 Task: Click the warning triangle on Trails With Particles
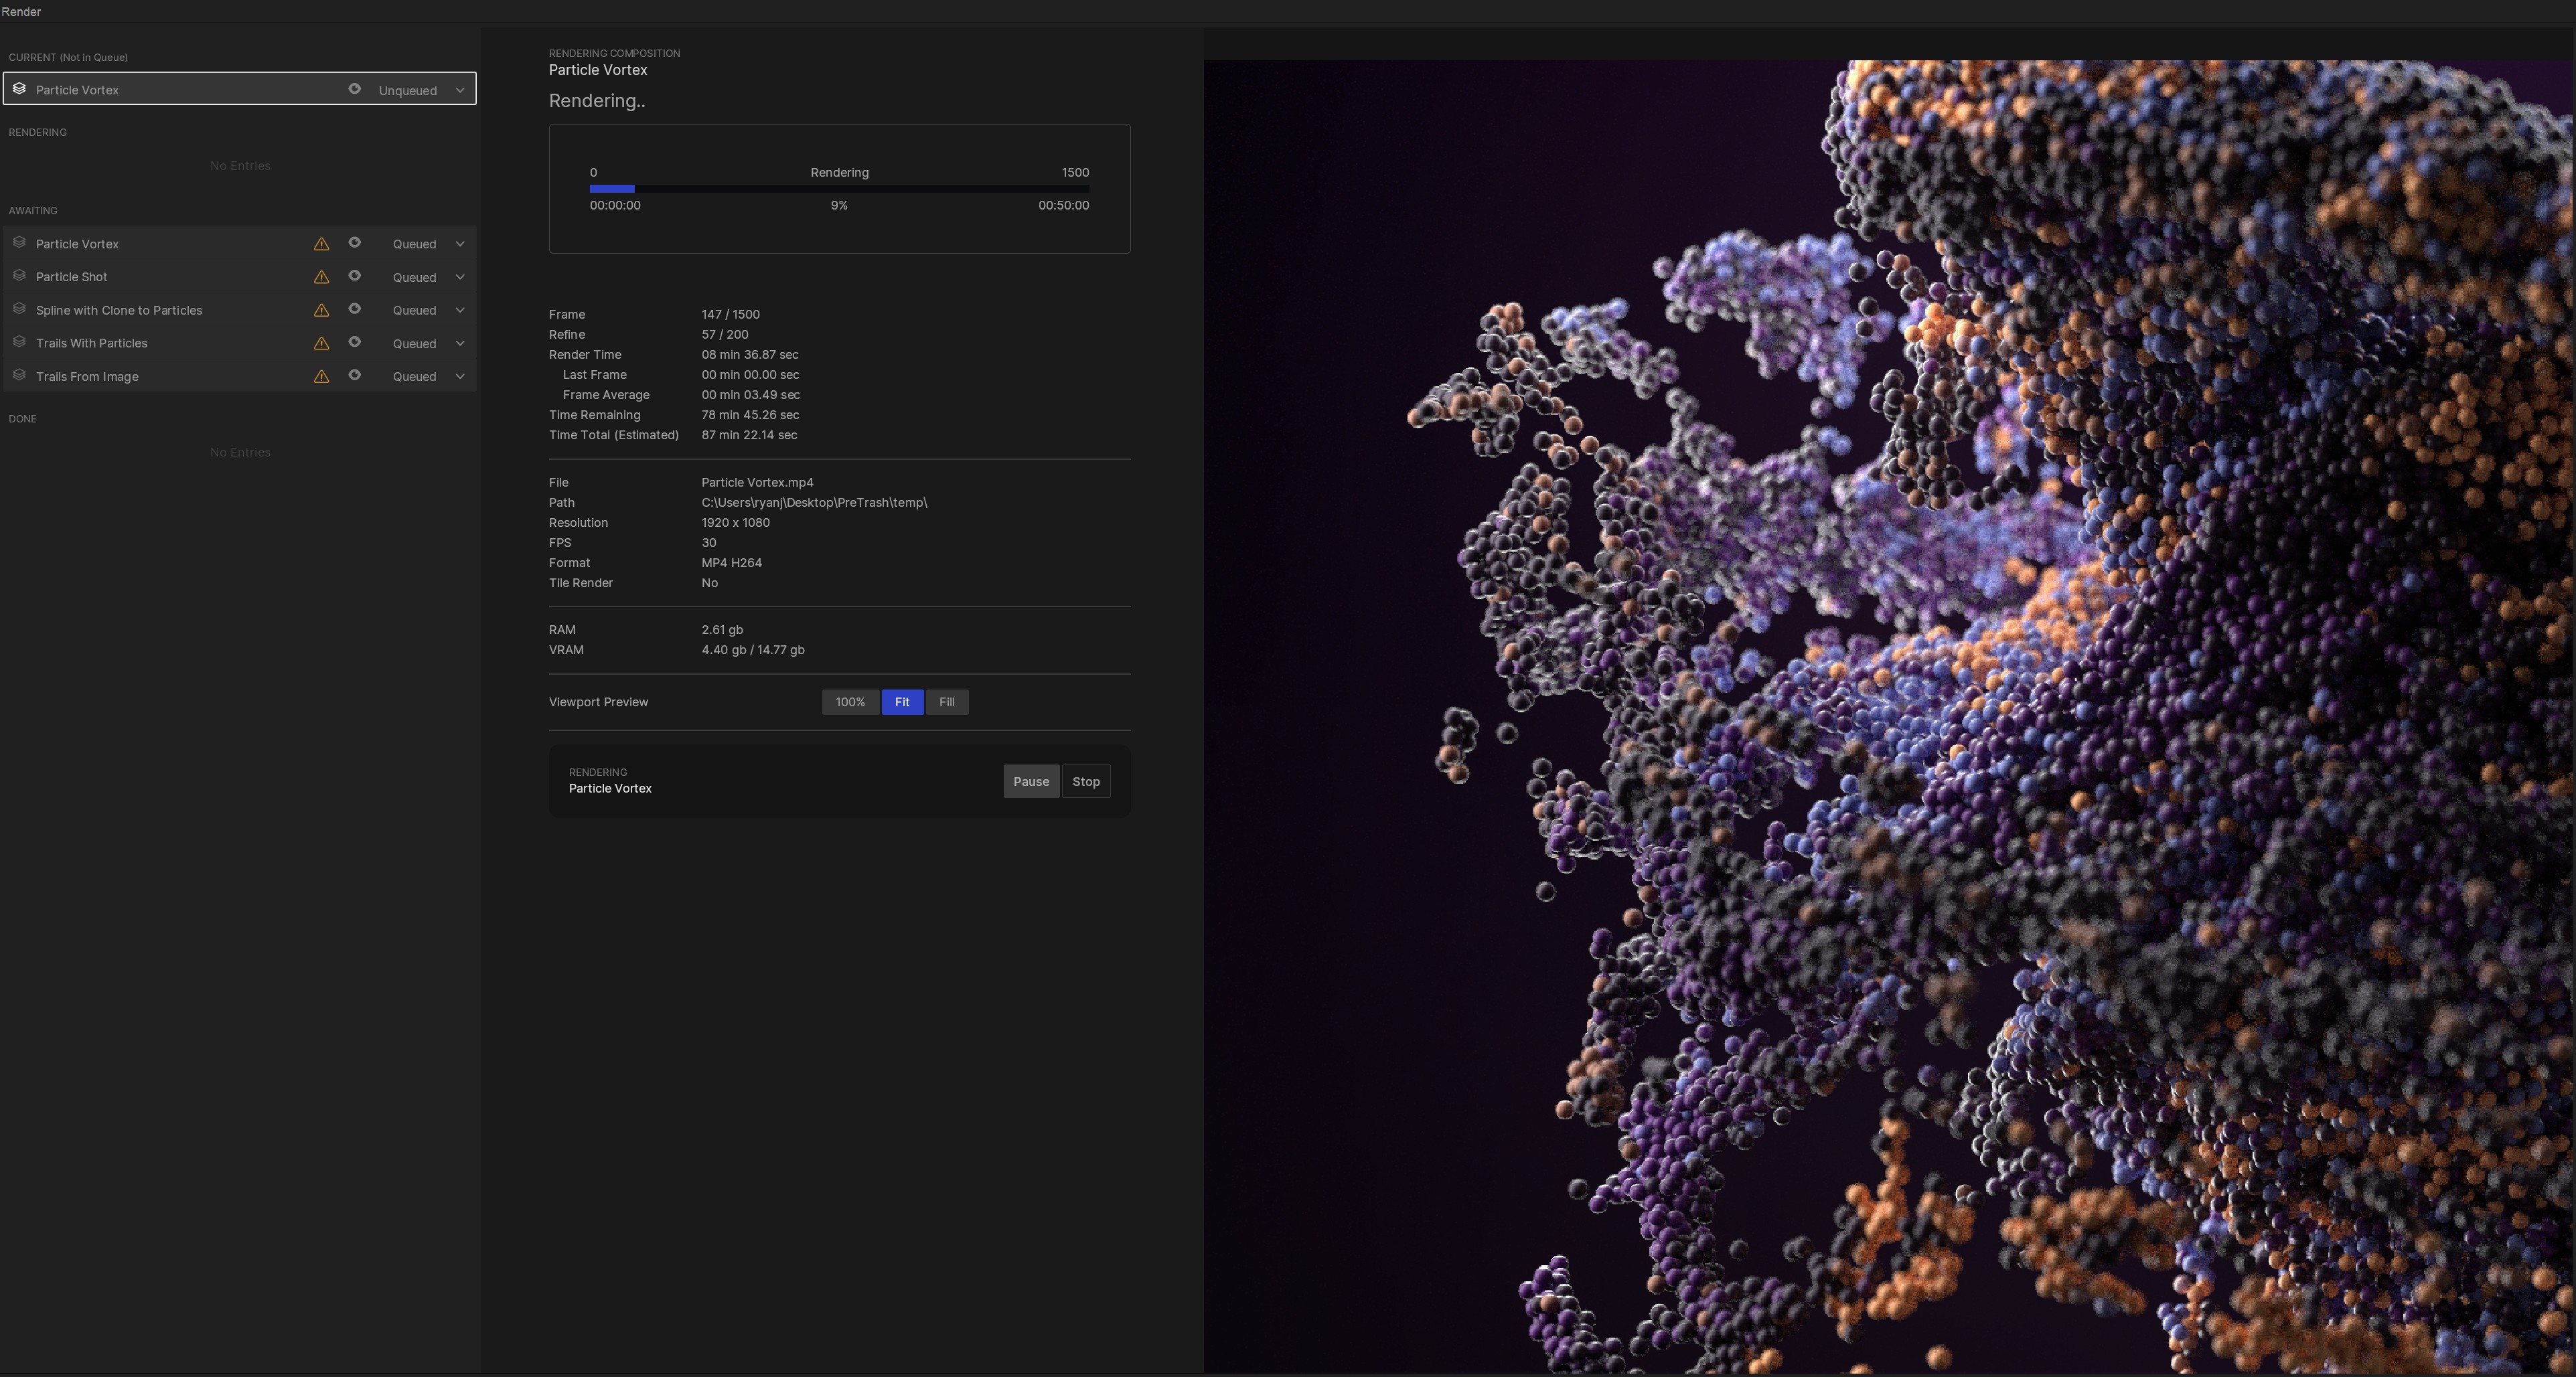321,343
